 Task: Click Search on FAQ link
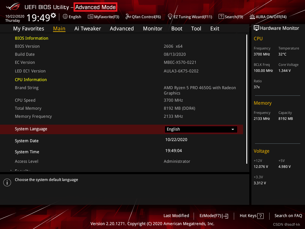[288, 216]
